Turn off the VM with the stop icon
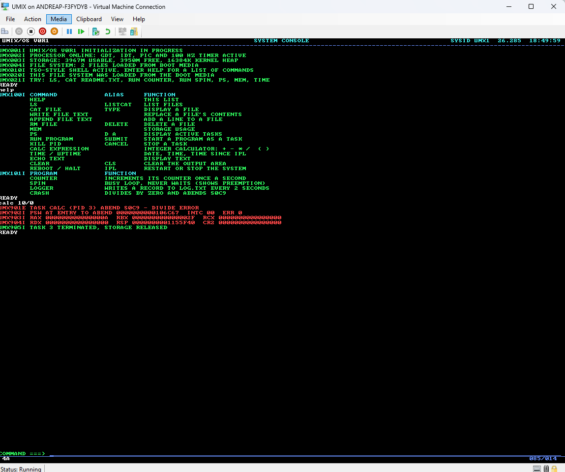Image resolution: width=565 pixels, height=472 pixels. pyautogui.click(x=31, y=31)
